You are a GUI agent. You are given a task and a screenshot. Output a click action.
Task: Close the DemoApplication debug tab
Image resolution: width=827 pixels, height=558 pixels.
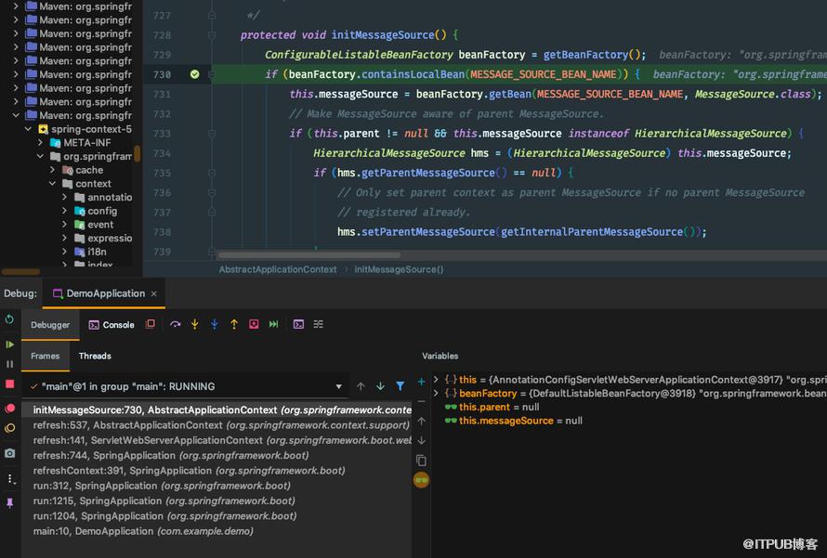(x=154, y=294)
